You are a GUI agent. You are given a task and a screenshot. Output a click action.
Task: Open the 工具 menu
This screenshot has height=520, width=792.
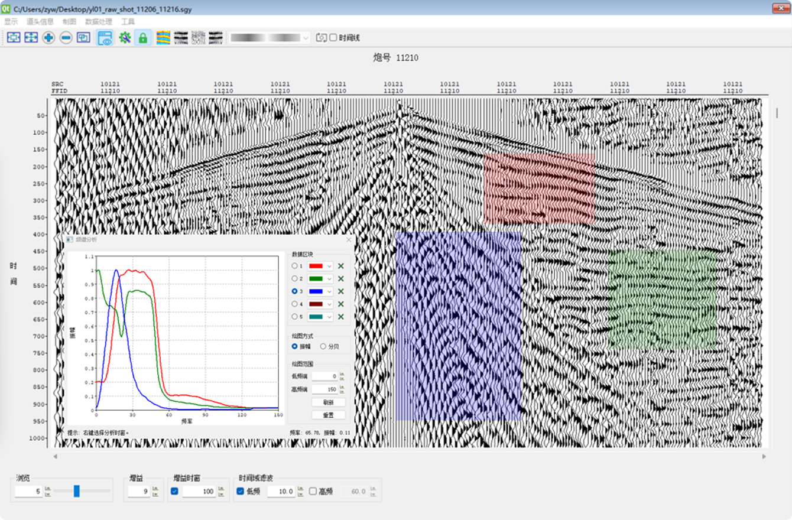[128, 21]
